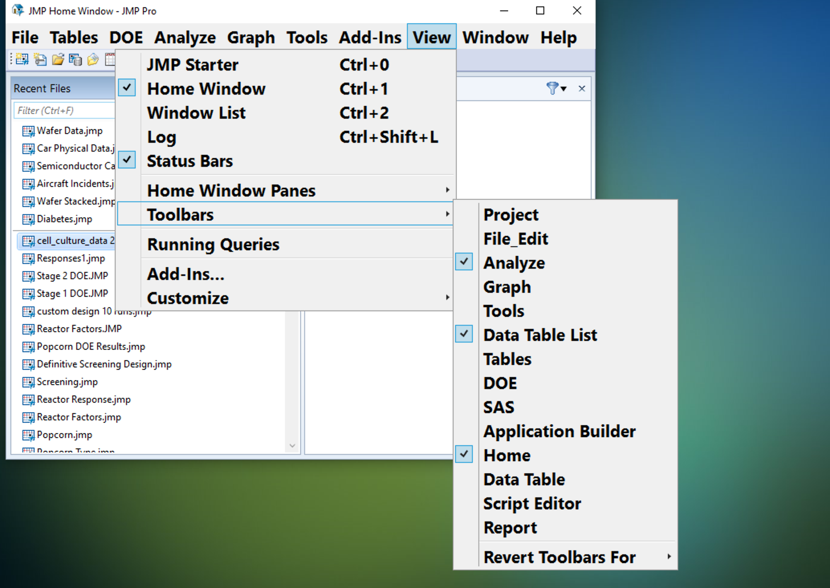Open Reactor Response.jmp from recent files
This screenshot has width=830, height=588.
[83, 399]
